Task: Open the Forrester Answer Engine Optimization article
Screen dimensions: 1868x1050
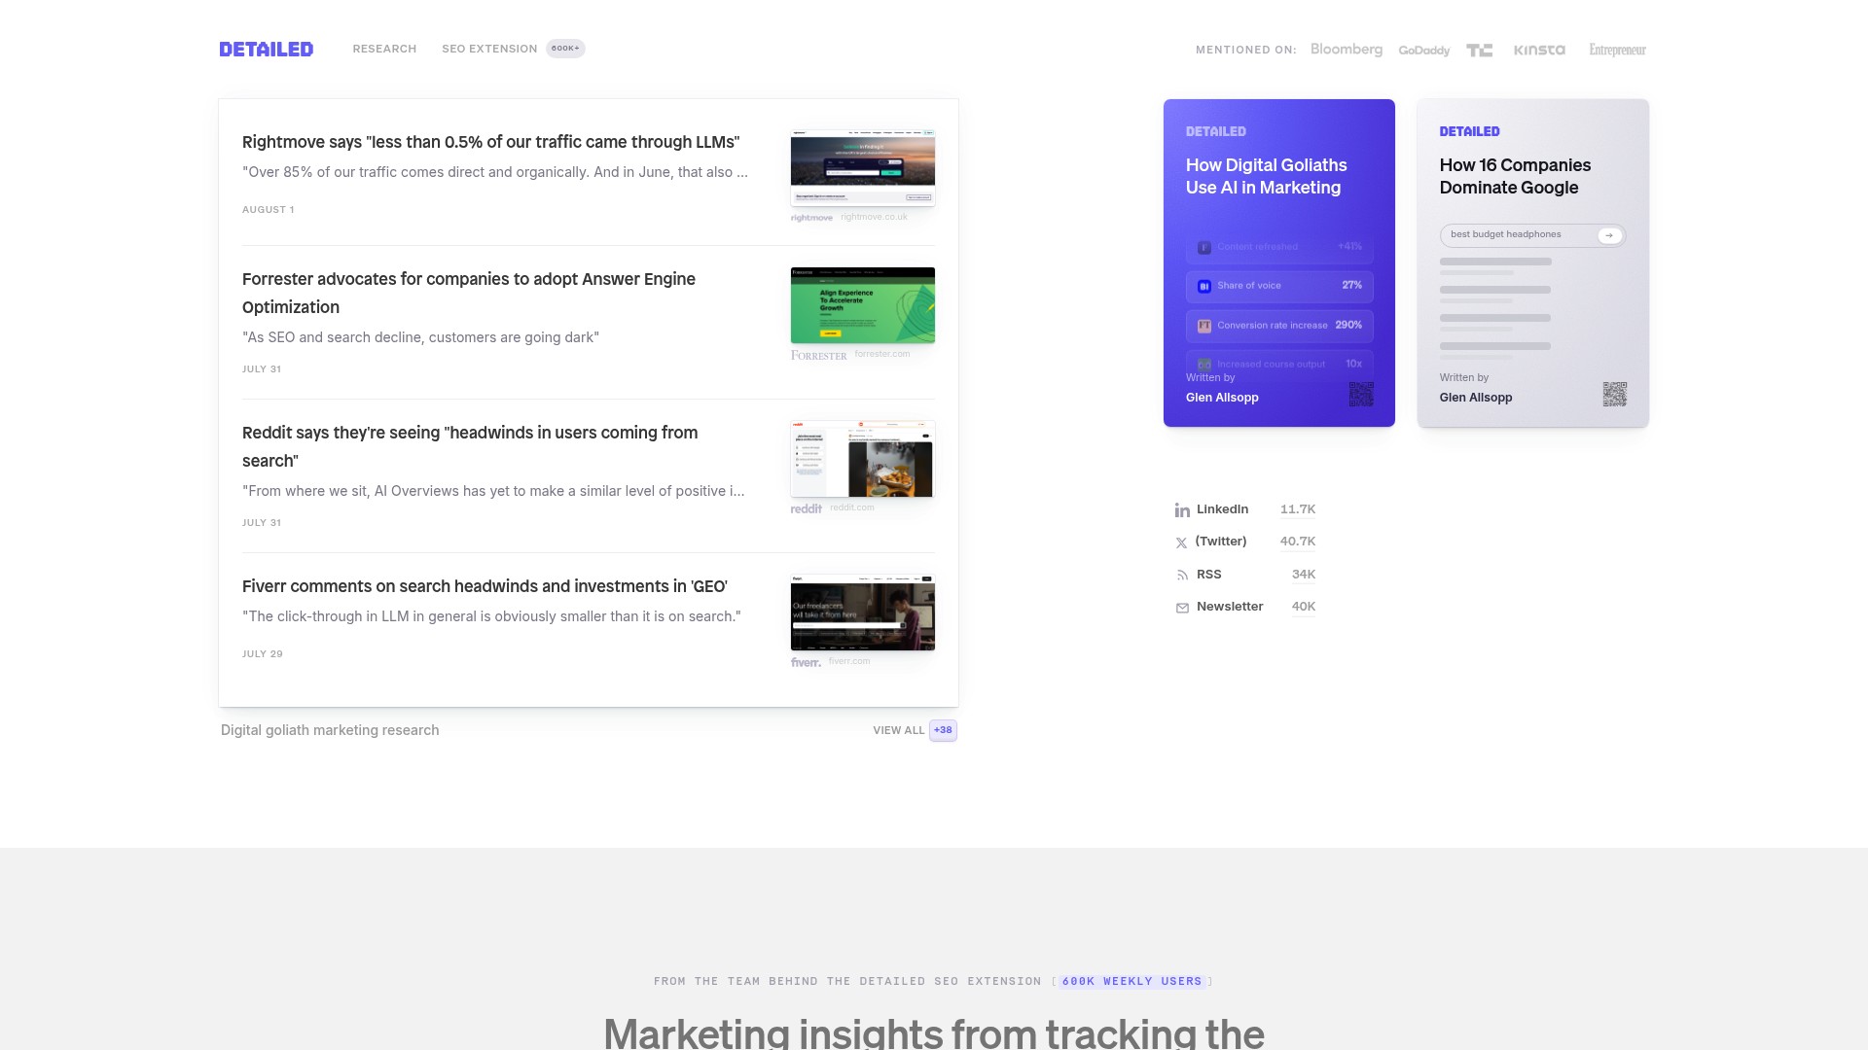Action: (469, 293)
